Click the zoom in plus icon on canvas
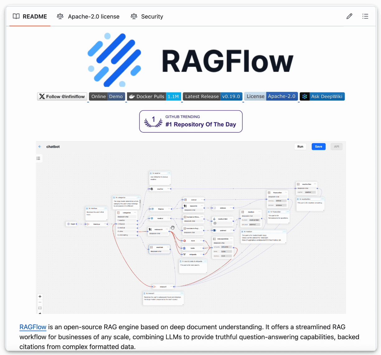 [40, 296]
